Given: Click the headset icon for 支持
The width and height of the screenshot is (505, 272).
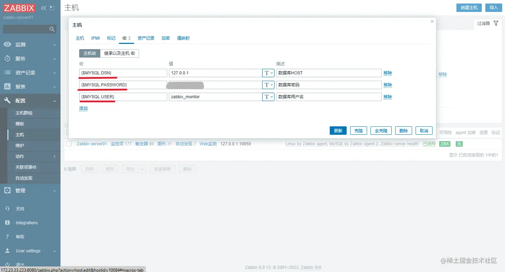Looking at the screenshot, I should (7, 209).
